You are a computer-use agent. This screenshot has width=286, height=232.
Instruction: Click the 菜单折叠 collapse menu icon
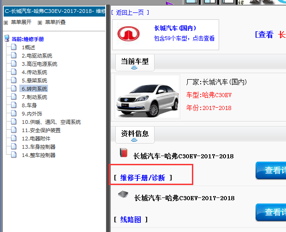point(40,23)
